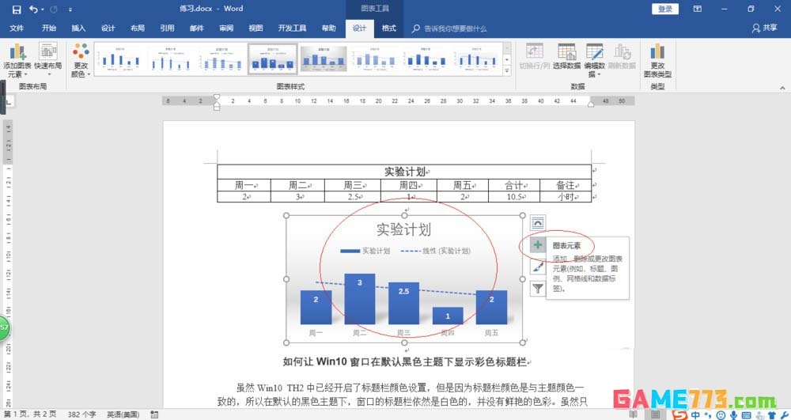Click the 登录 sign-in button
The image size is (791, 420).
[x=665, y=9]
